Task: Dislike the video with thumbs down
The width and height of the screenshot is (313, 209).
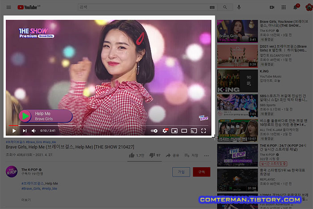Action: 155,155
